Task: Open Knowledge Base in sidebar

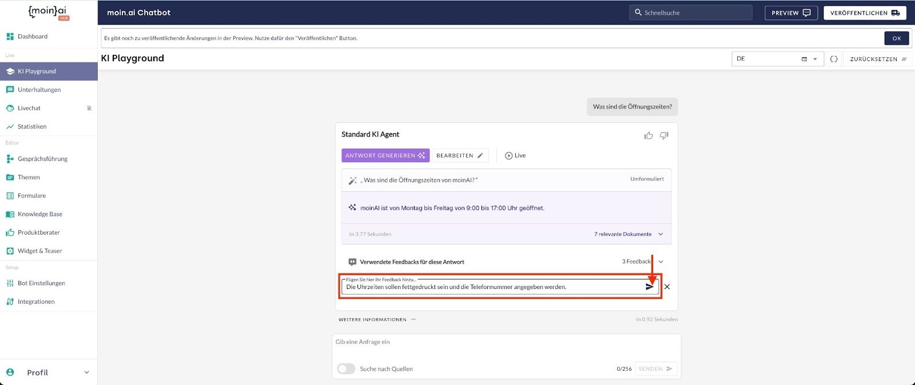Action: pos(40,214)
